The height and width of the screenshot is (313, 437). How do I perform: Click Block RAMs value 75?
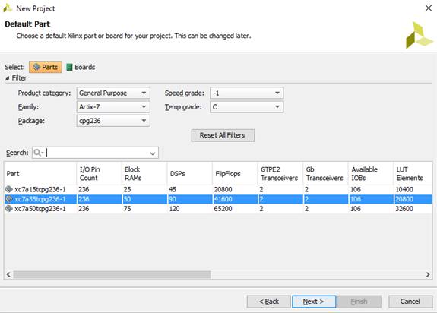pos(128,209)
